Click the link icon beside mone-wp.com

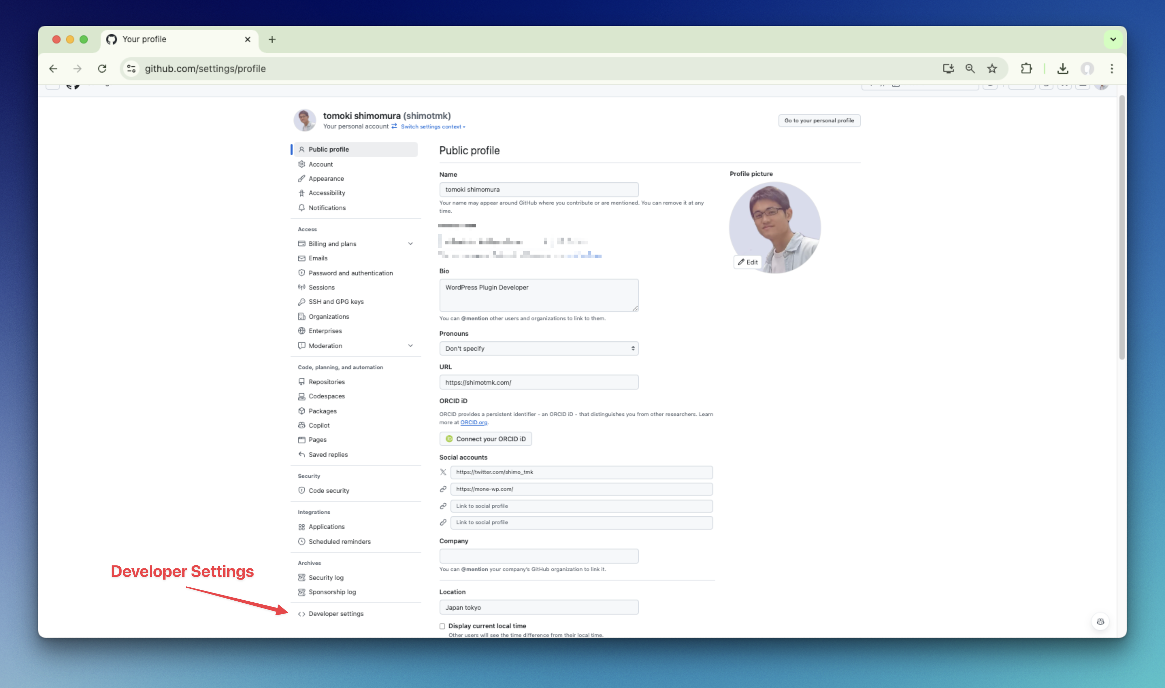[443, 489]
